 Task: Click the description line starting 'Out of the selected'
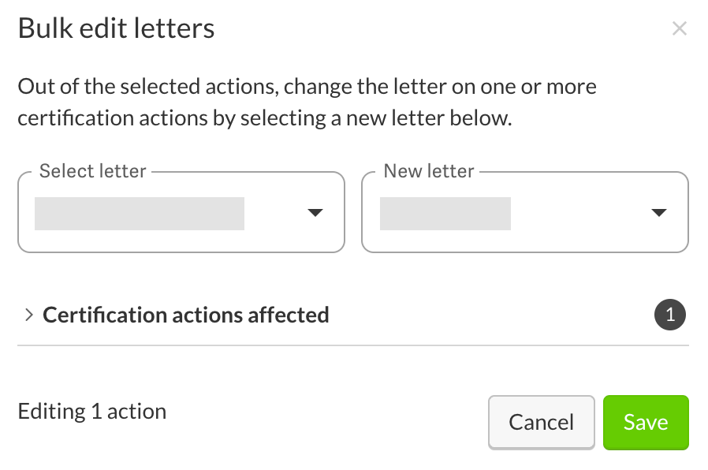pos(307,86)
